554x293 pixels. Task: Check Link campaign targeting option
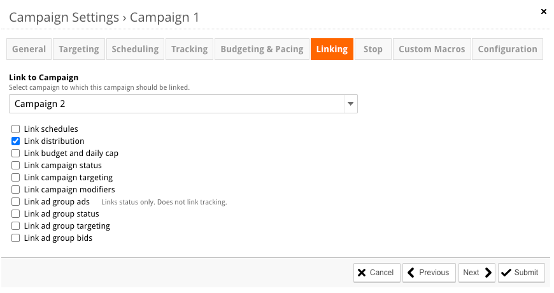pos(15,178)
